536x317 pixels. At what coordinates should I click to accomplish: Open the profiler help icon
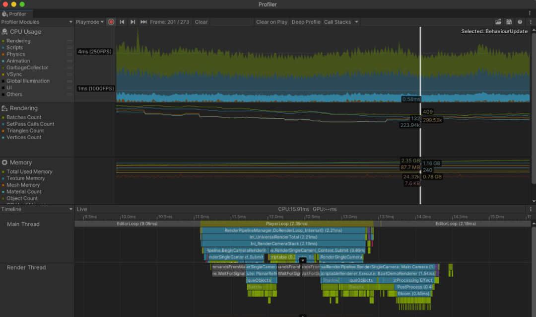[x=520, y=22]
